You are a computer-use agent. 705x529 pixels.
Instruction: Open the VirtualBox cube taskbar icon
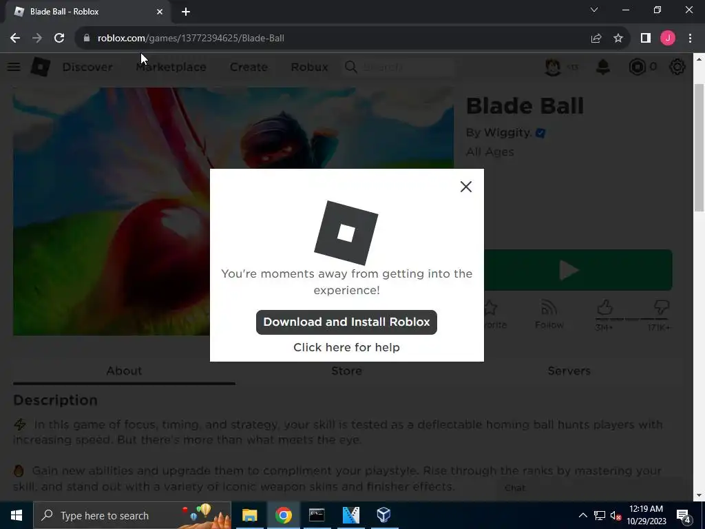pos(384,515)
